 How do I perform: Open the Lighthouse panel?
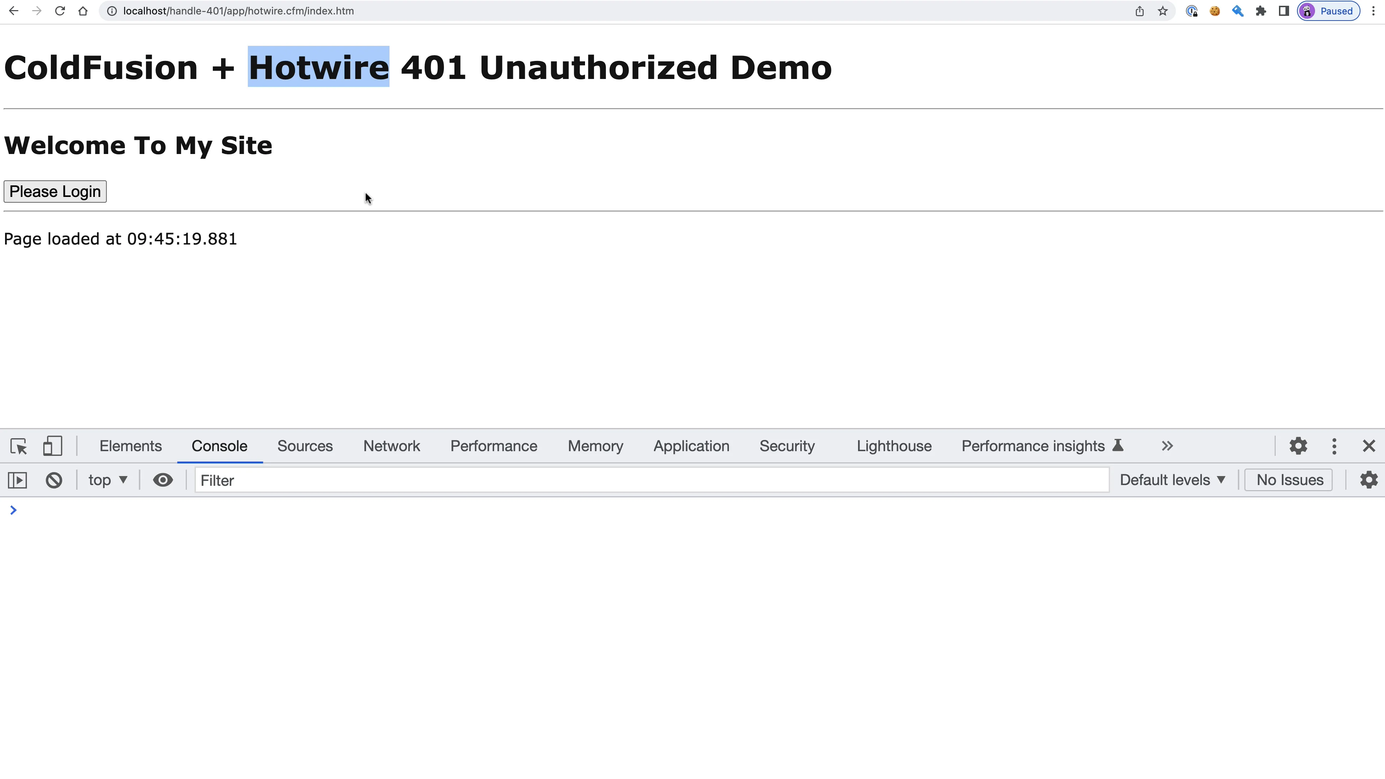tap(894, 446)
